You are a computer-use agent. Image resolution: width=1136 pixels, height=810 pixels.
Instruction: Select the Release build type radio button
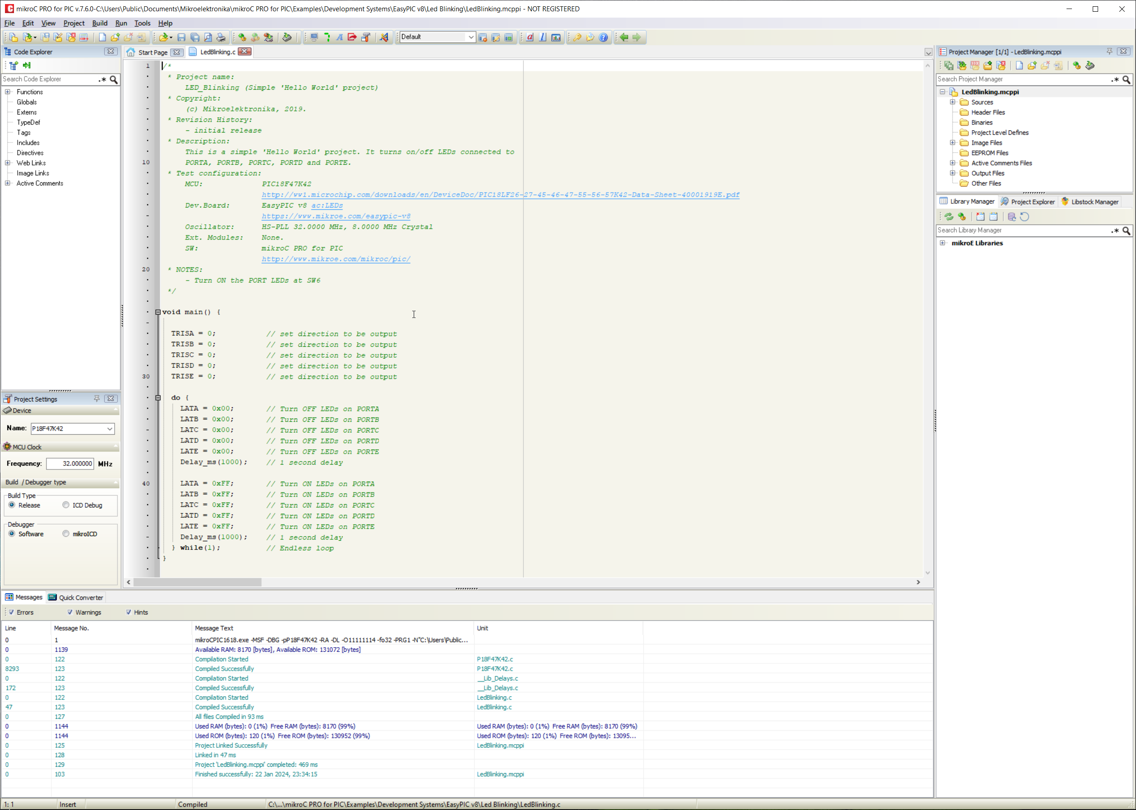pos(11,505)
